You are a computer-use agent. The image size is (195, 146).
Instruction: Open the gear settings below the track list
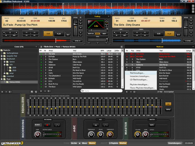coord(49,91)
